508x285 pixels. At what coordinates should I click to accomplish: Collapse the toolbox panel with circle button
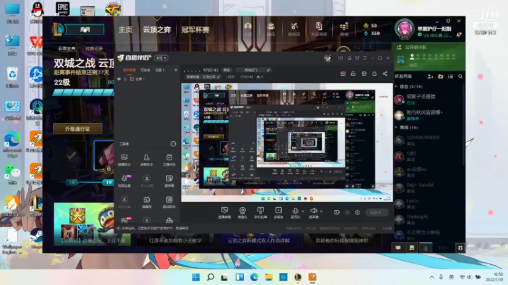[173, 144]
